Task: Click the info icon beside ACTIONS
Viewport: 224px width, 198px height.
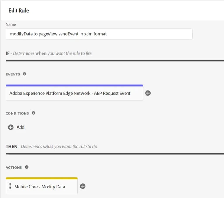Action: pyautogui.click(x=27, y=167)
